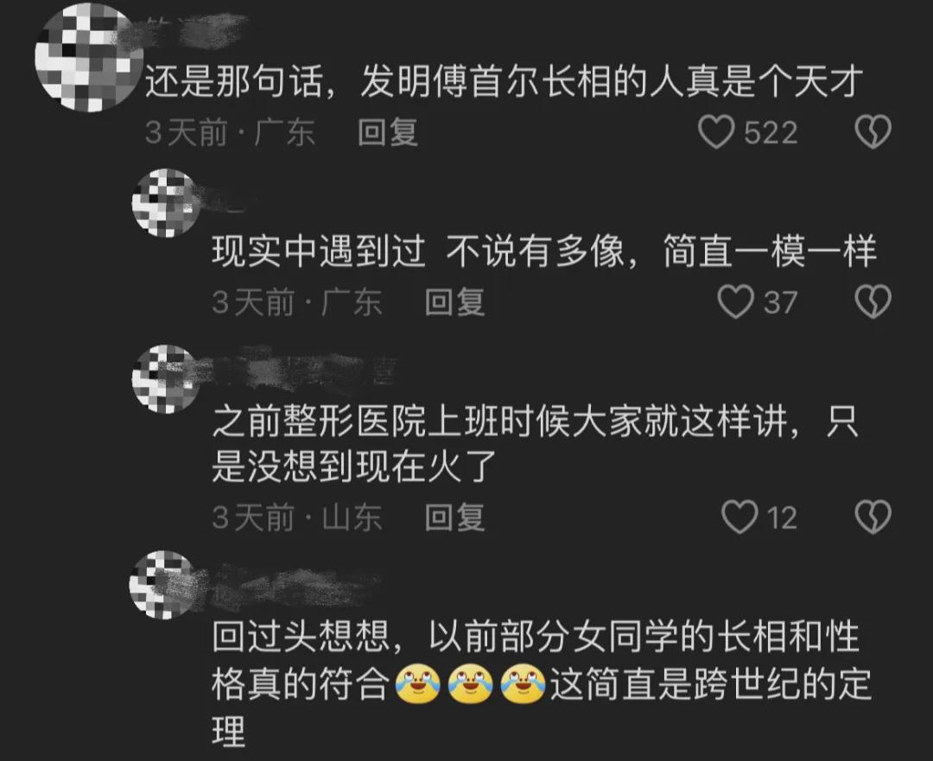Open avatar of the 现实中遇到过 reply author
Viewport: 933px width, 761px height.
[166, 203]
